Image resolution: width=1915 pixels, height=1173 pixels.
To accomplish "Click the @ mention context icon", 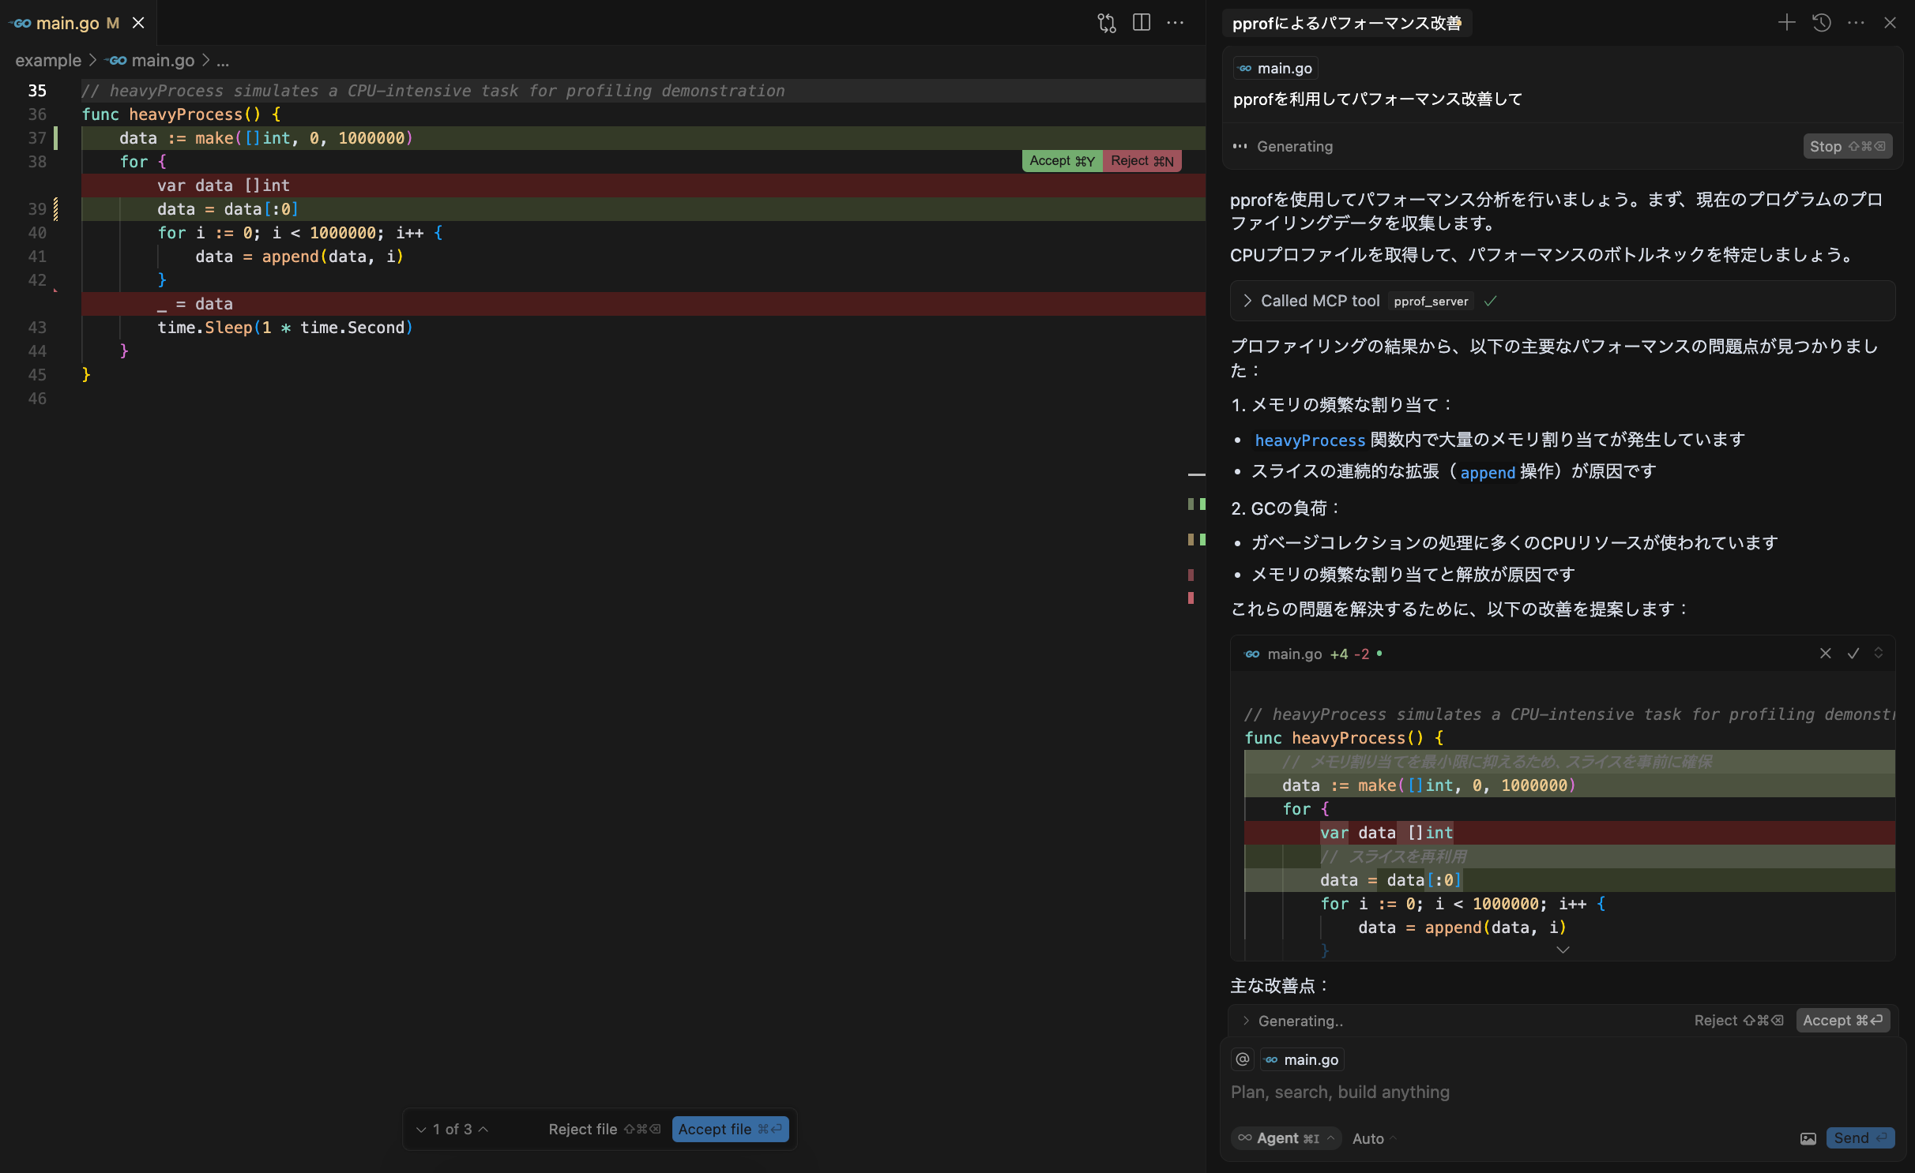I will (x=1243, y=1059).
